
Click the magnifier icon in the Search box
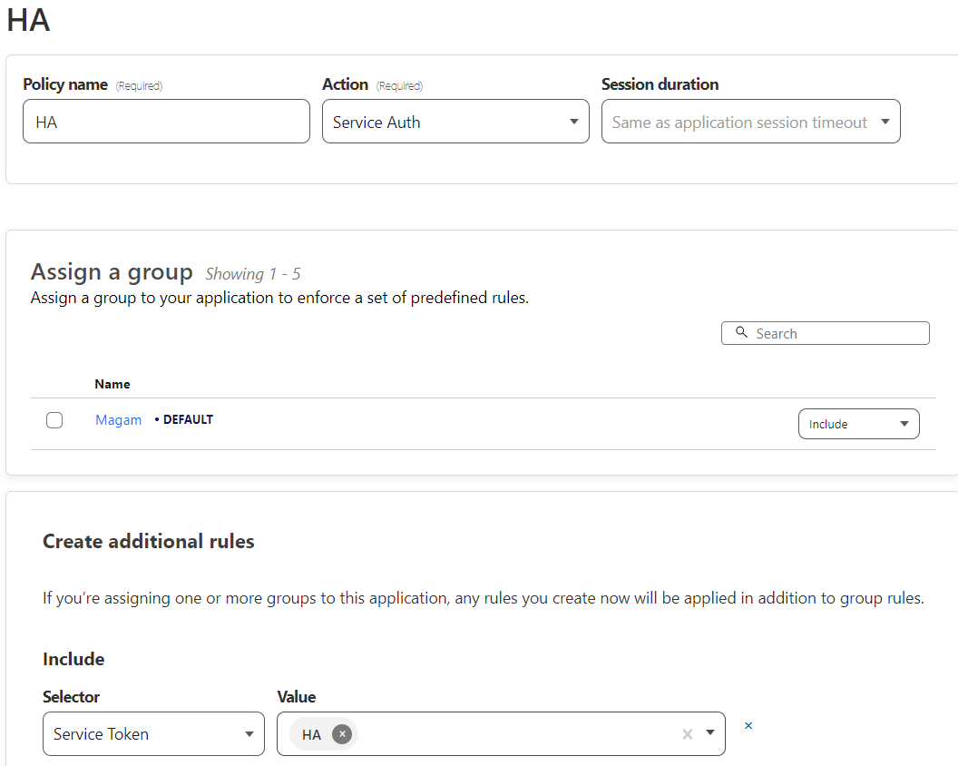click(741, 332)
